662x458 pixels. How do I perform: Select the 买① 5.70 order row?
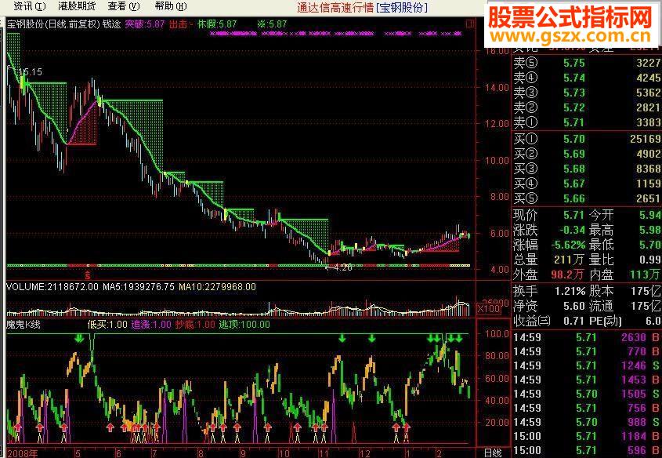click(x=587, y=139)
